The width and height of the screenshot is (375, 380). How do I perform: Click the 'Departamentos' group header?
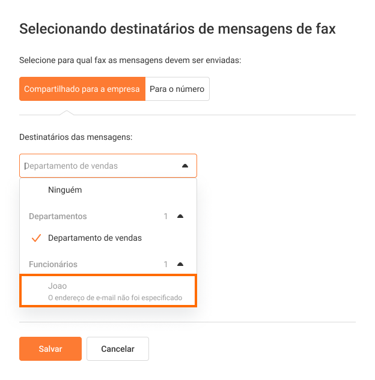(x=58, y=216)
